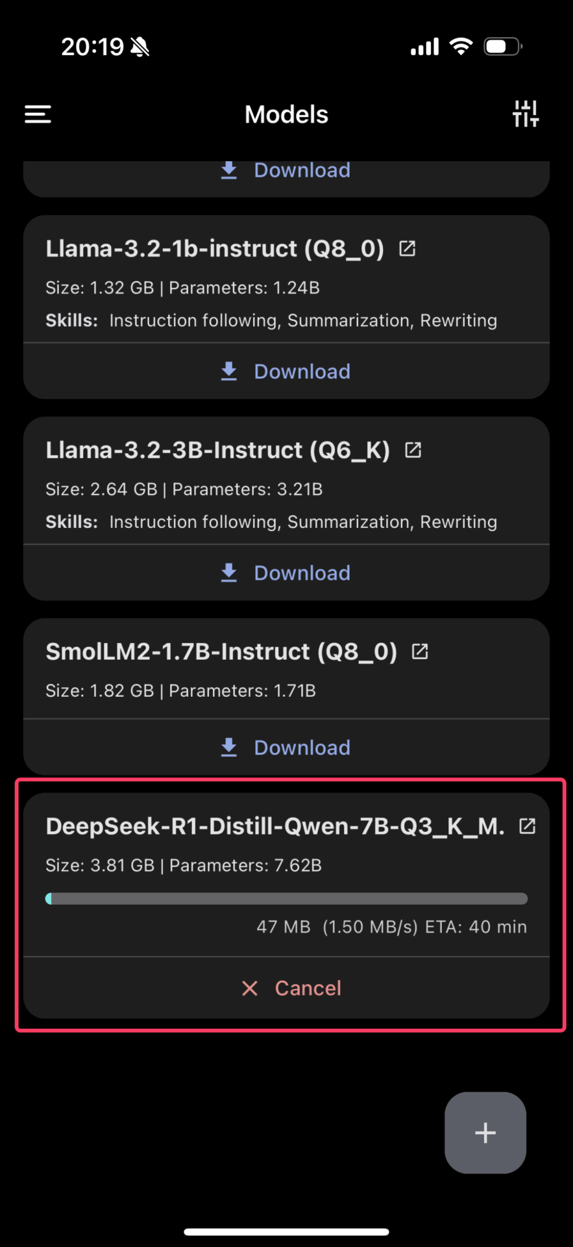Tap the DeepSeek-R1-Distill-Qwen-7B model title
573x1247 pixels.
tap(274, 826)
